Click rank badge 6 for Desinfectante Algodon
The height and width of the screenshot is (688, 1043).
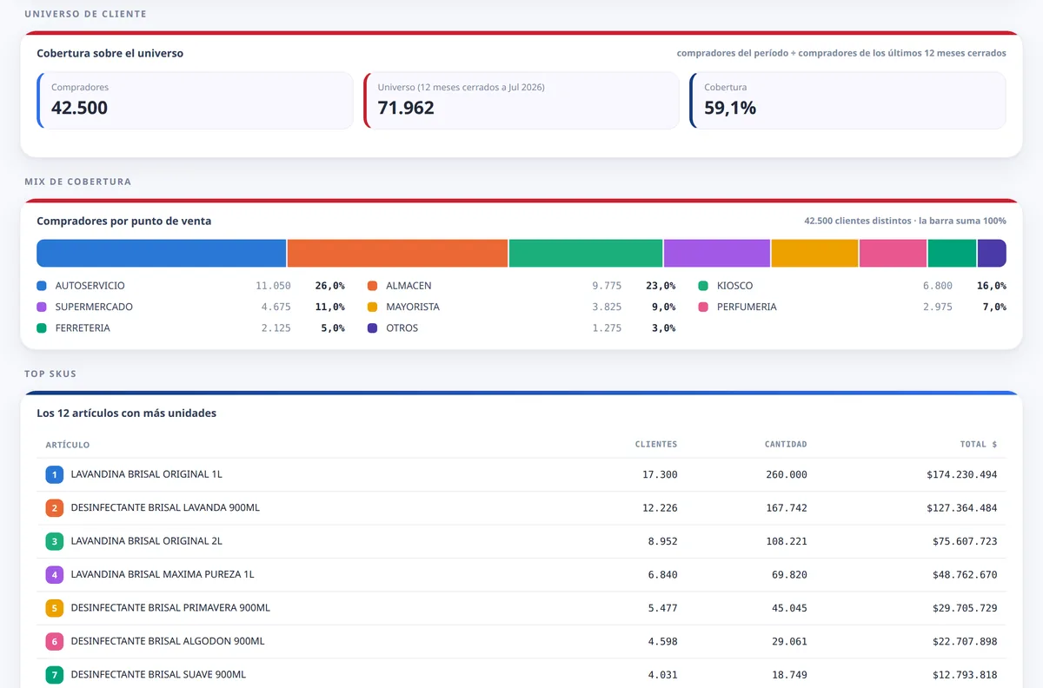(54, 641)
